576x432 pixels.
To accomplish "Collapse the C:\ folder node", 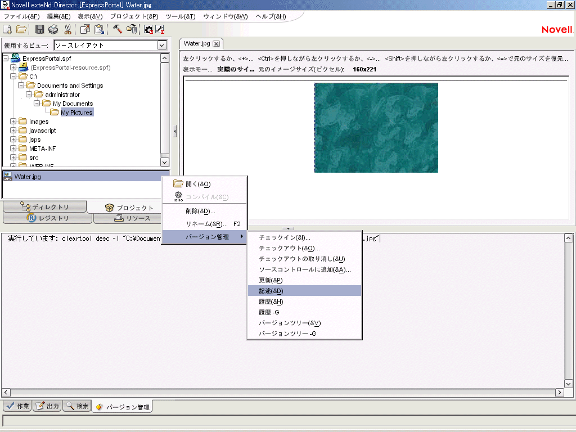I will (13, 76).
